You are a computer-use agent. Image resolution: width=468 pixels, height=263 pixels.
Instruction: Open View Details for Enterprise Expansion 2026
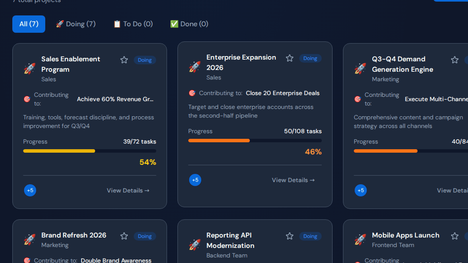pyautogui.click(x=293, y=180)
